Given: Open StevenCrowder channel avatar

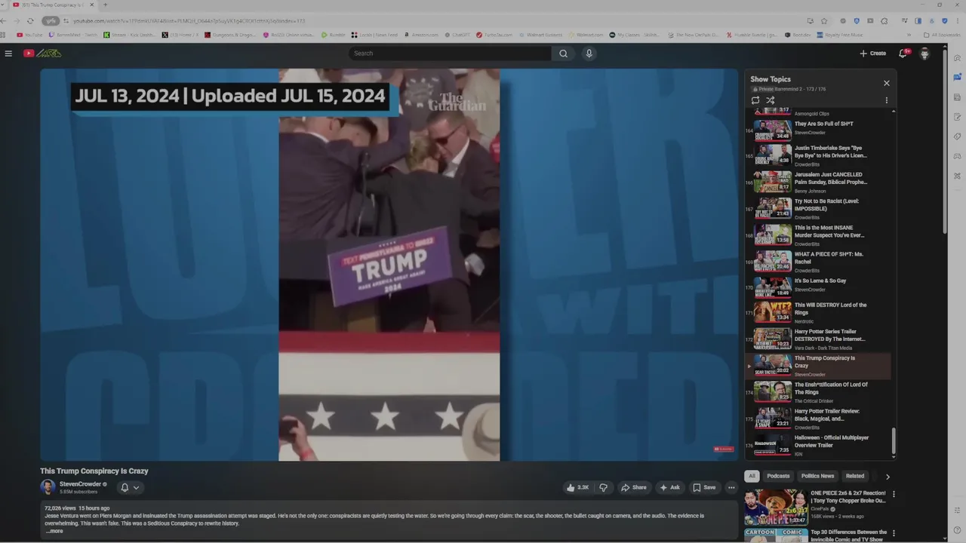Looking at the screenshot, I should coord(48,487).
